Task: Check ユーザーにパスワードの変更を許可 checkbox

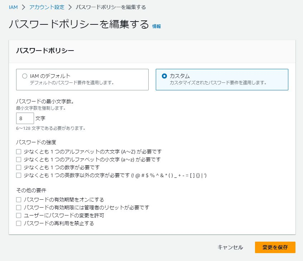Action: pyautogui.click(x=19, y=215)
